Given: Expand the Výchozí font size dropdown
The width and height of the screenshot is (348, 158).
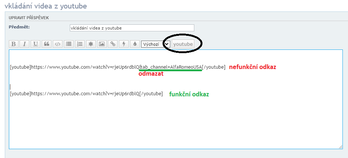Looking at the screenshot, I should click(x=156, y=44).
